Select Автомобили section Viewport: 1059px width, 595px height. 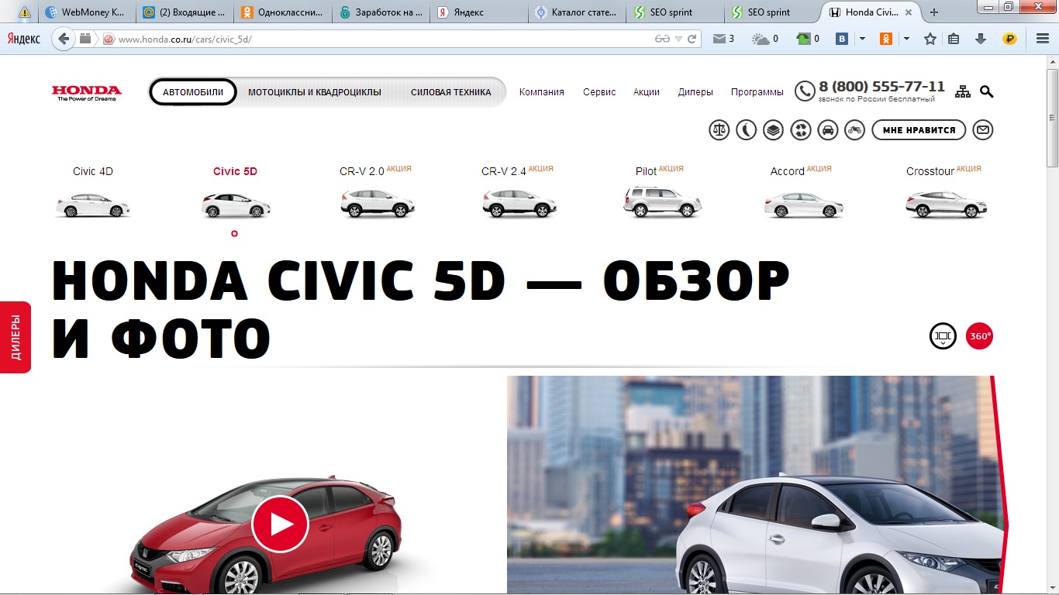tap(193, 92)
